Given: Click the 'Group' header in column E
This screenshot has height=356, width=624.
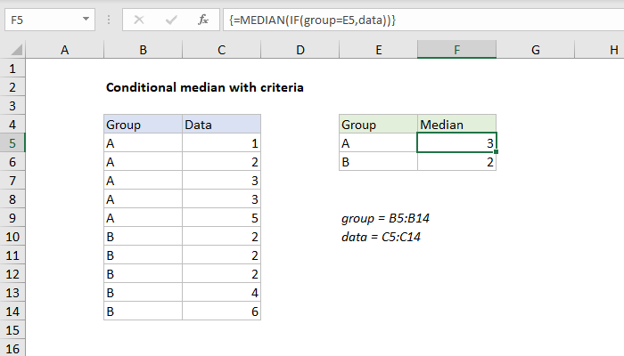Looking at the screenshot, I should (x=379, y=125).
